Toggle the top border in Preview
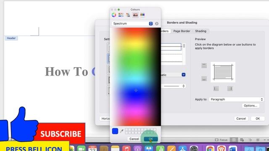This screenshot has height=151, width=269. [204, 65]
